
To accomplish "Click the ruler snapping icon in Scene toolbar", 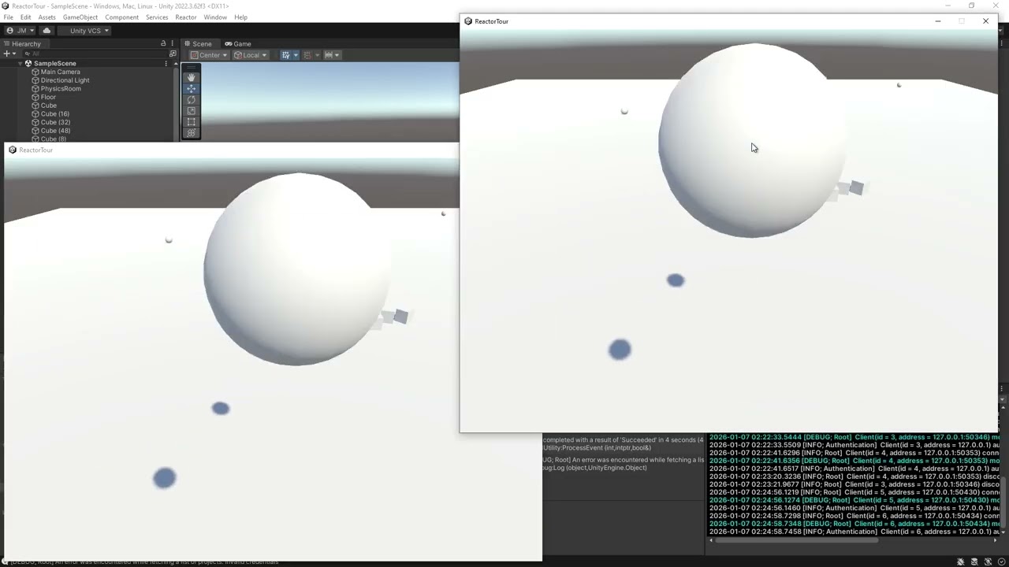I will (x=329, y=55).
